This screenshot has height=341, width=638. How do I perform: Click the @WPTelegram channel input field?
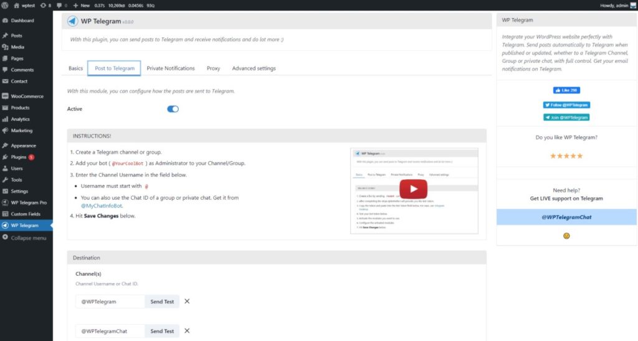click(110, 302)
